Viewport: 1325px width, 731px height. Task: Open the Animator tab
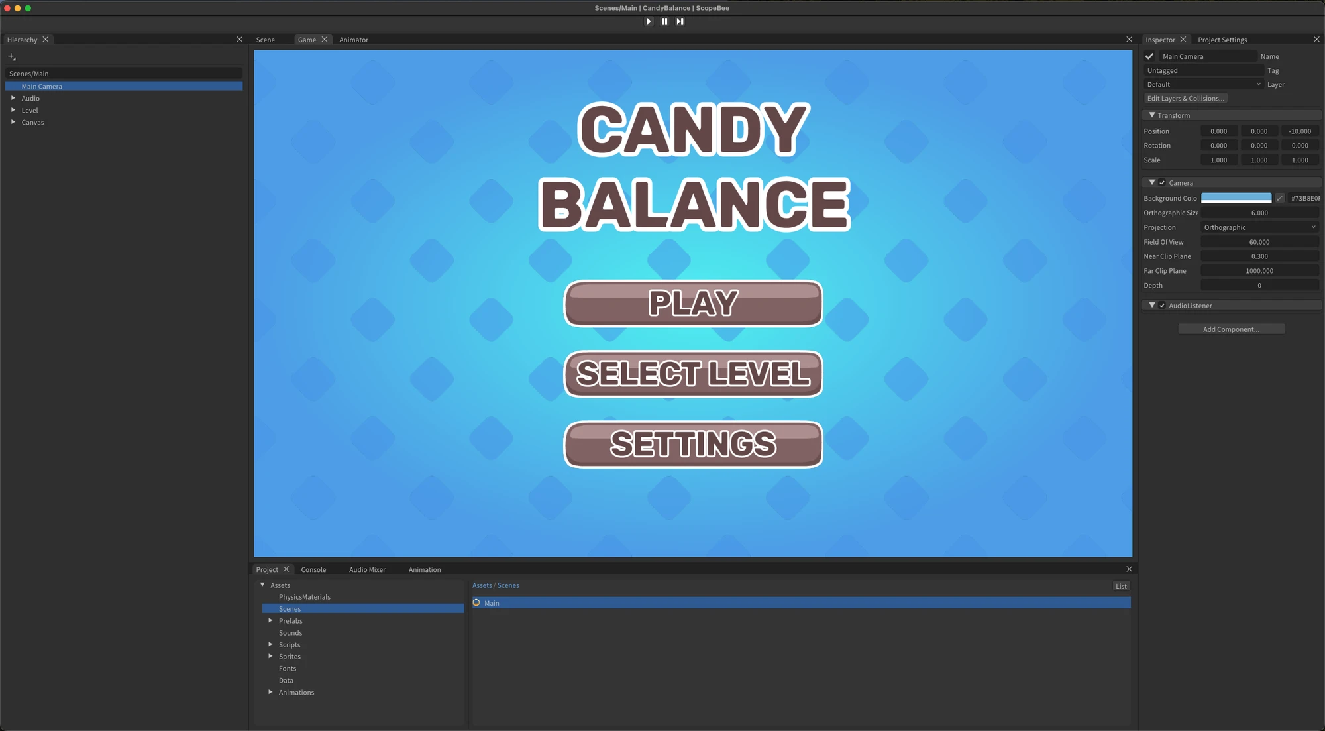(354, 40)
